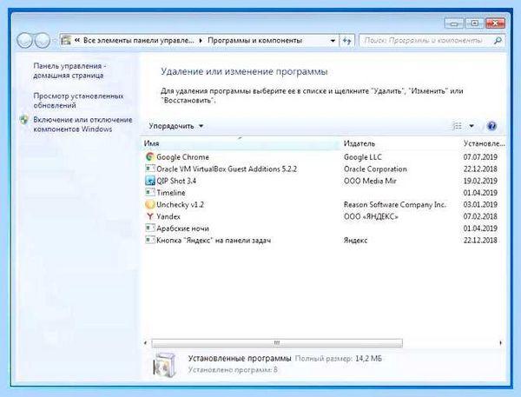Click the Кнопка "Яндекс" на панели задач icon
Viewport: 521px width, 397px height.
coord(150,240)
